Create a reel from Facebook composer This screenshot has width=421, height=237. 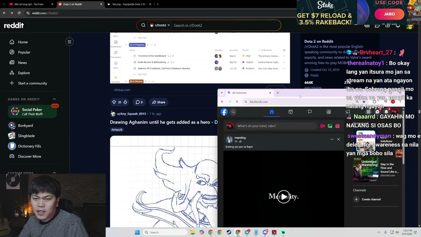337,126
